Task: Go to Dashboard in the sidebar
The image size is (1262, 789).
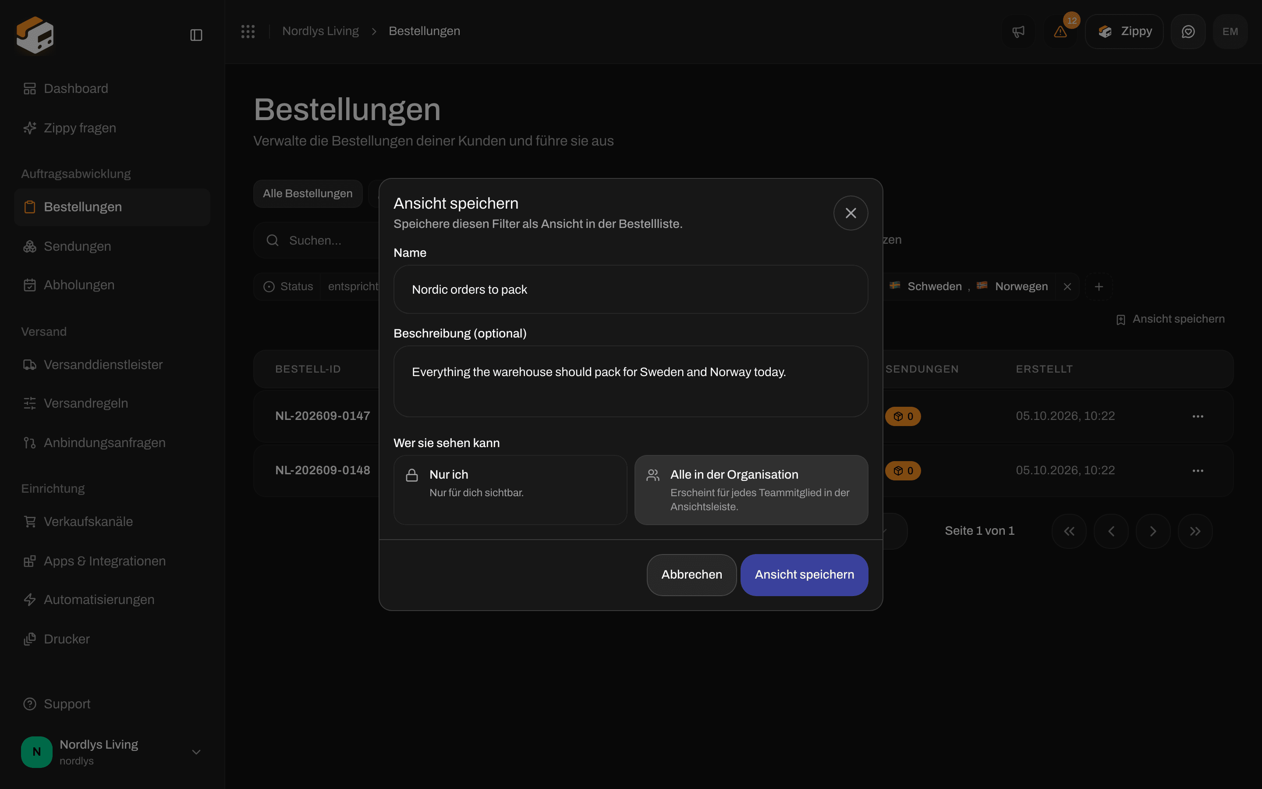Action: (x=112, y=89)
